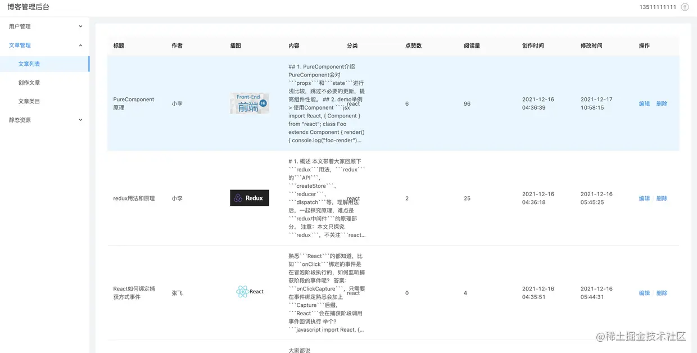Click the title React如何绑定捕获方式事件
Image resolution: width=697 pixels, height=353 pixels.
tap(134, 293)
